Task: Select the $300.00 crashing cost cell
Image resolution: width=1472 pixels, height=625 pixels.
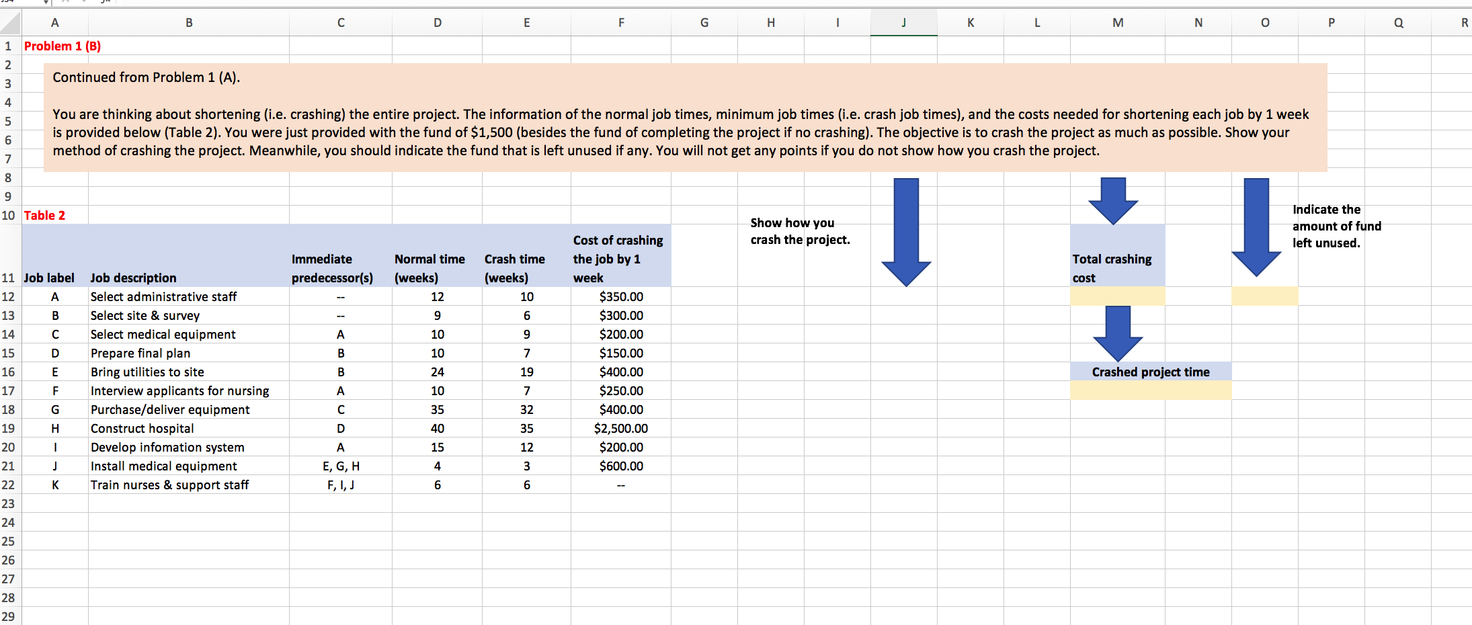Action: (621, 315)
